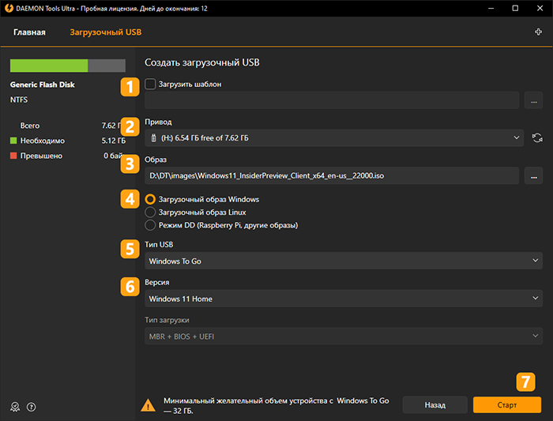The width and height of the screenshot is (553, 421).
Task: Click the DAEMON Tools lightning logo icon
Action: 9,8
